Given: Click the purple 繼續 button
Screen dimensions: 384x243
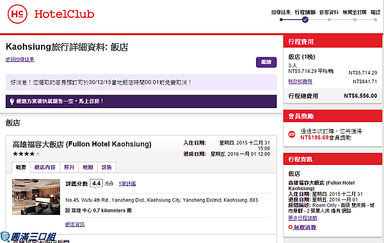Looking at the screenshot, I should tap(266, 62).
